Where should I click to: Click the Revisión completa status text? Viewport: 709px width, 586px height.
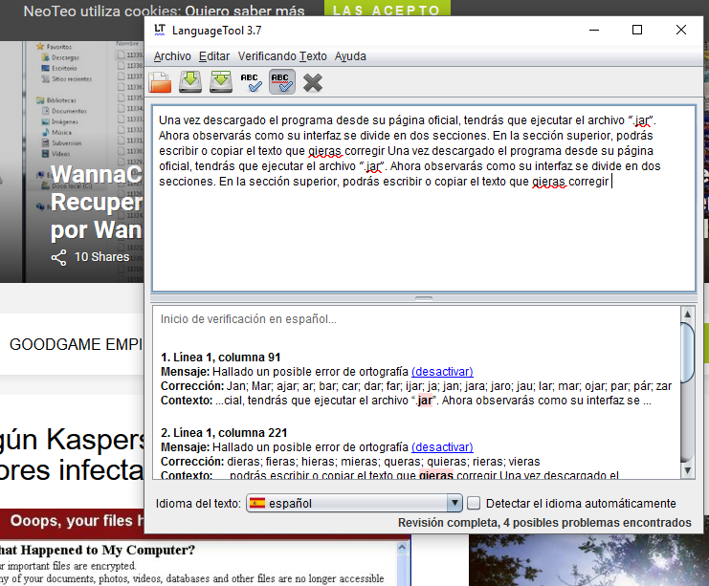544,523
